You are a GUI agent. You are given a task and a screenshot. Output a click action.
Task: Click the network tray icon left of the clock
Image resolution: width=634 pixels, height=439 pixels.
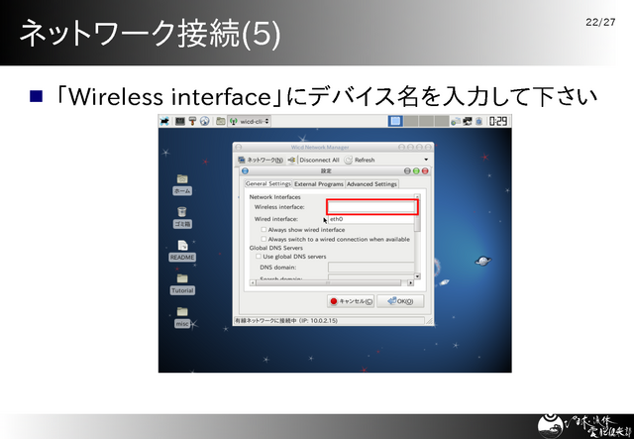456,121
